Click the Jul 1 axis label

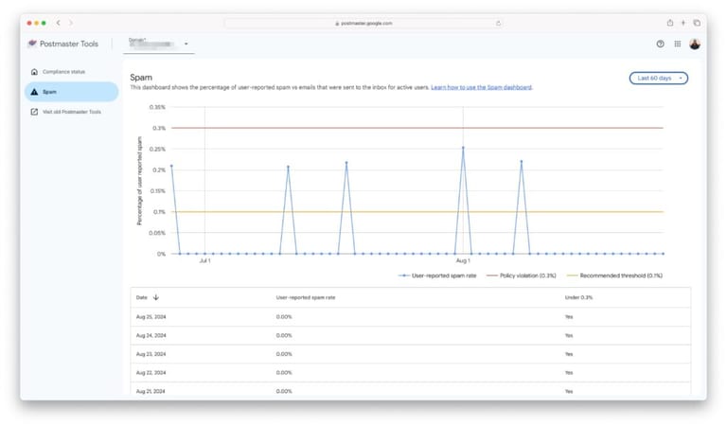(x=204, y=261)
